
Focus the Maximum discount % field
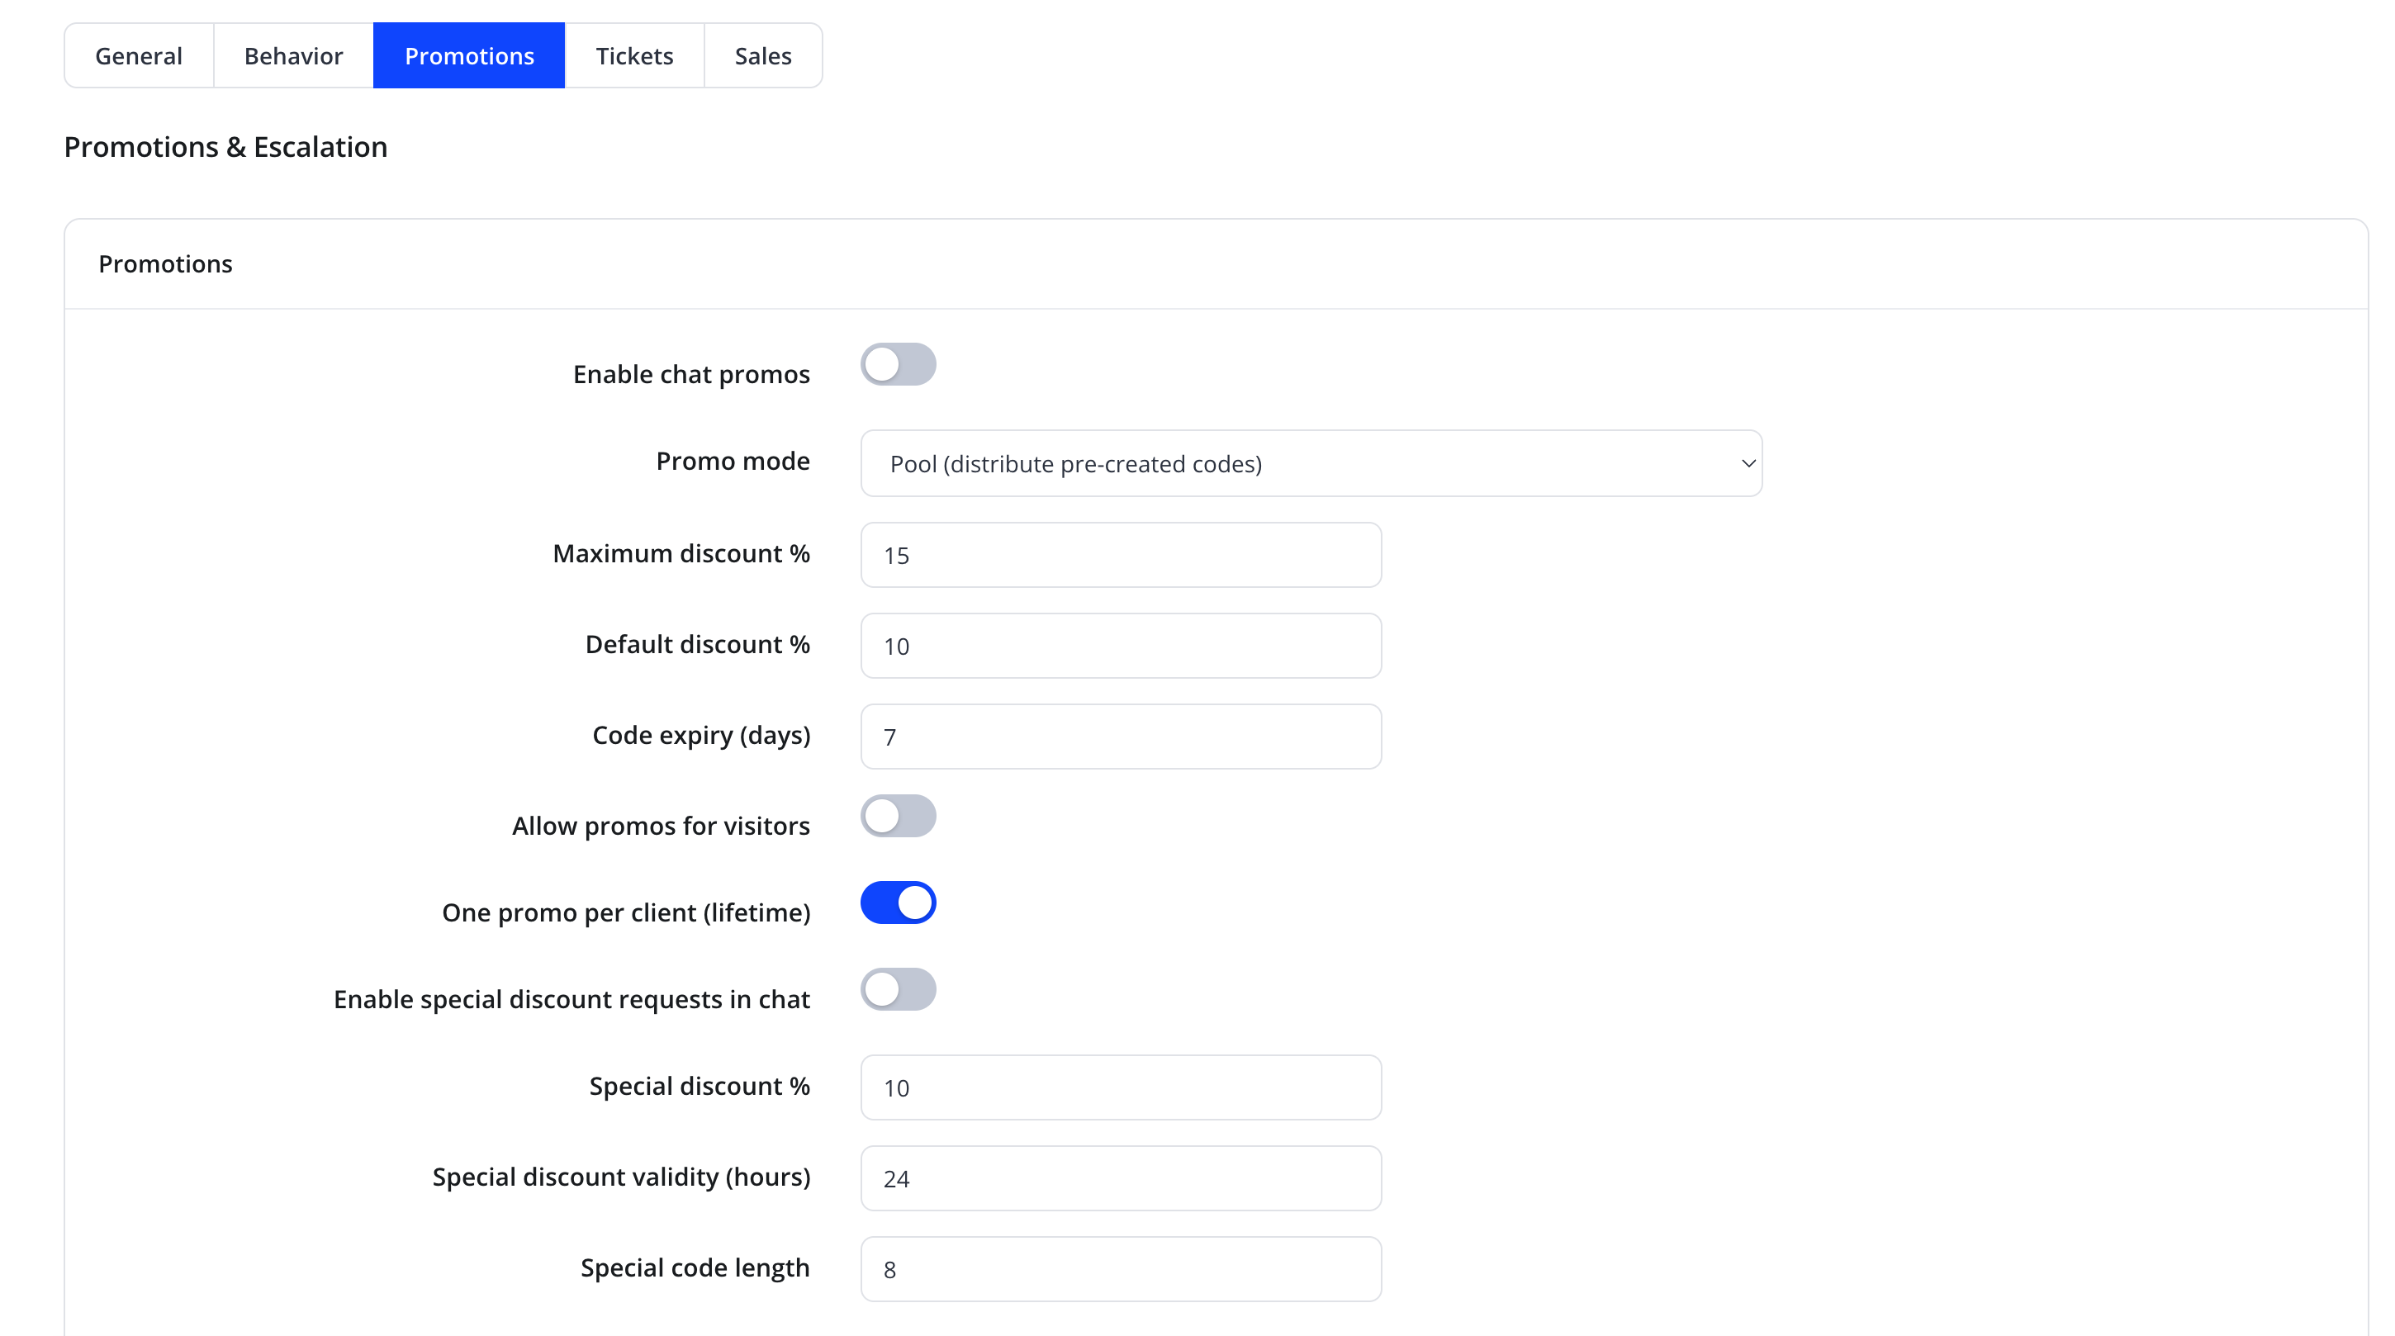point(1122,555)
